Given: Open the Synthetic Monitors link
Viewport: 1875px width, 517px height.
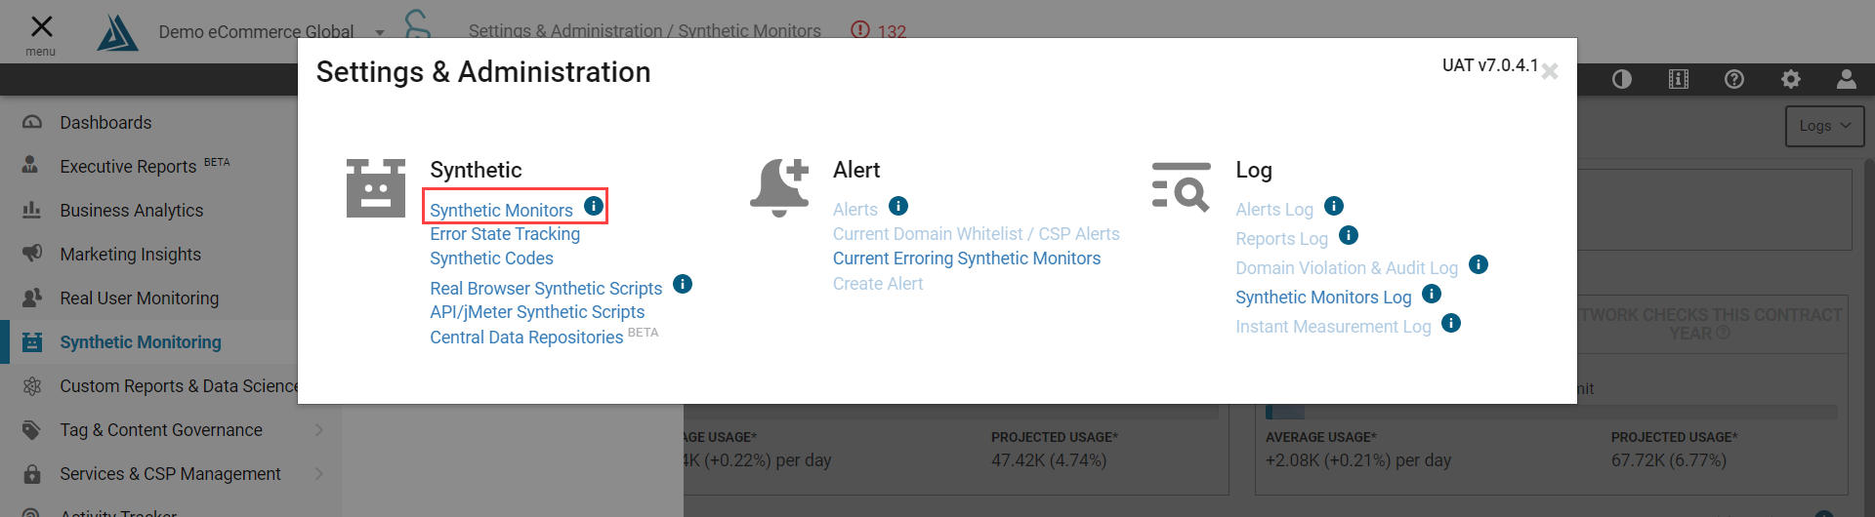Looking at the screenshot, I should point(501,210).
